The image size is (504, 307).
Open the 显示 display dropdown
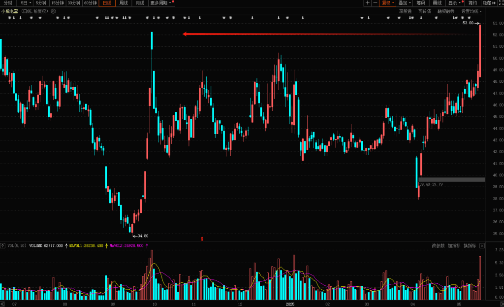[x=455, y=3]
